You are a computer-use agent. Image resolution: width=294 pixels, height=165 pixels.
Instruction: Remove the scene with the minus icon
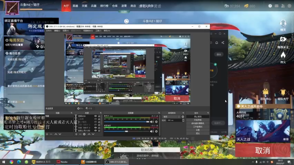pyautogui.click(x=51, y=134)
